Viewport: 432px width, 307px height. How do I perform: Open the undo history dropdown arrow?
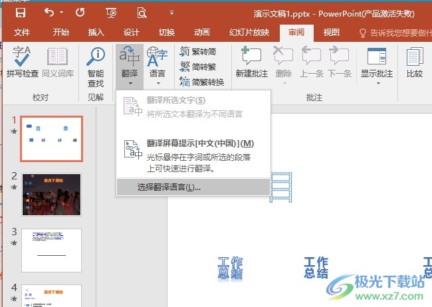pos(61,13)
